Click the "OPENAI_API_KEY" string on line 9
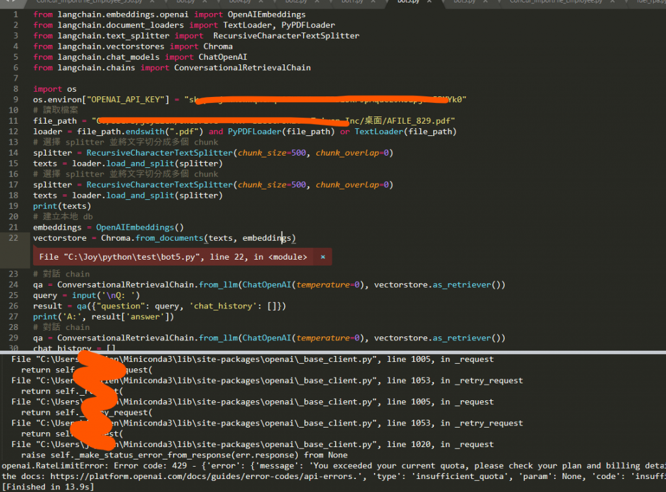Image resolution: width=666 pixels, height=492 pixels. [x=126, y=100]
